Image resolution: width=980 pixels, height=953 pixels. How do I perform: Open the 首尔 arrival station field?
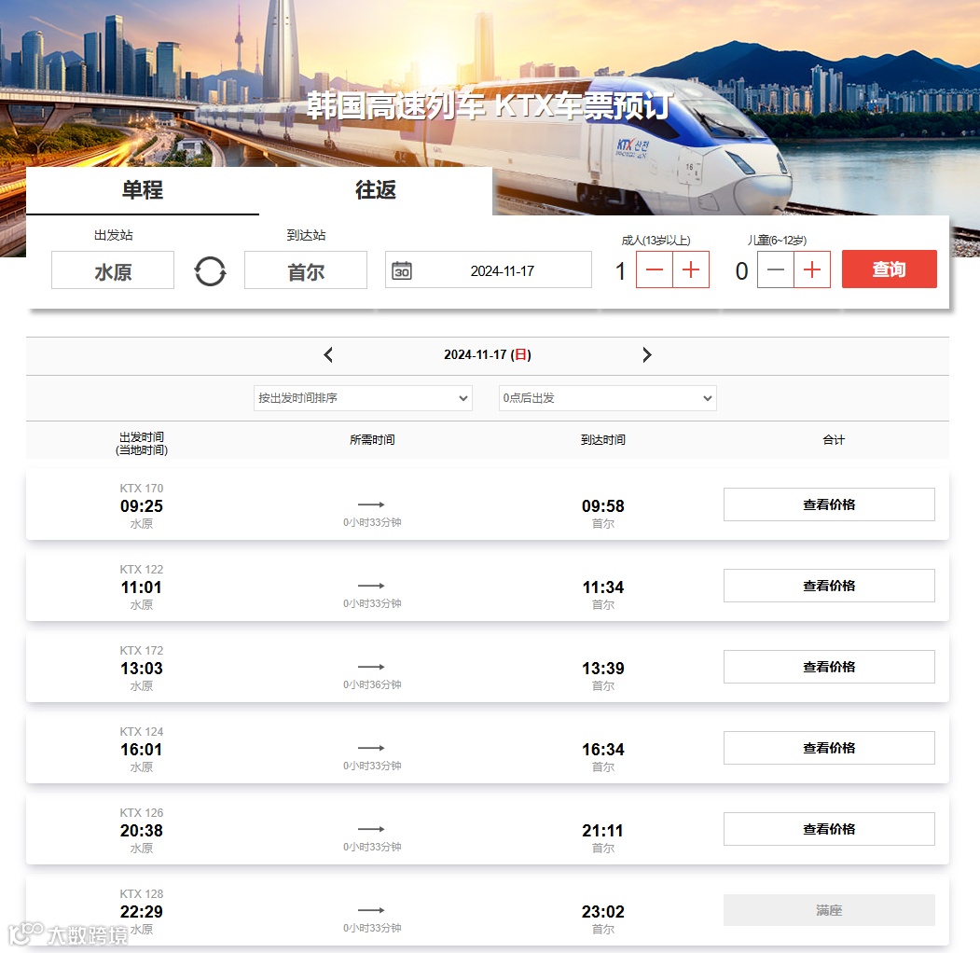(306, 270)
